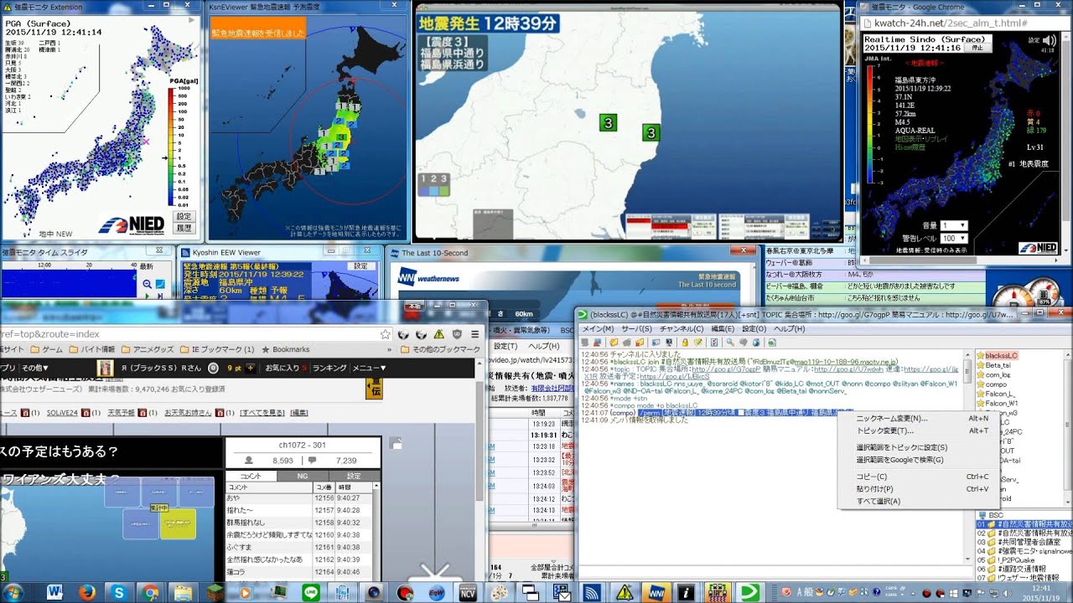Open 設定(O) menu in LimeChat

pyautogui.click(x=754, y=328)
